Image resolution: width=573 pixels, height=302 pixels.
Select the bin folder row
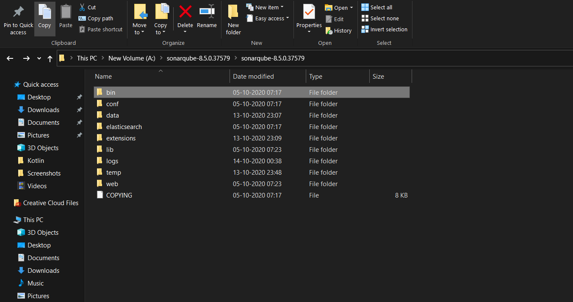(x=252, y=92)
